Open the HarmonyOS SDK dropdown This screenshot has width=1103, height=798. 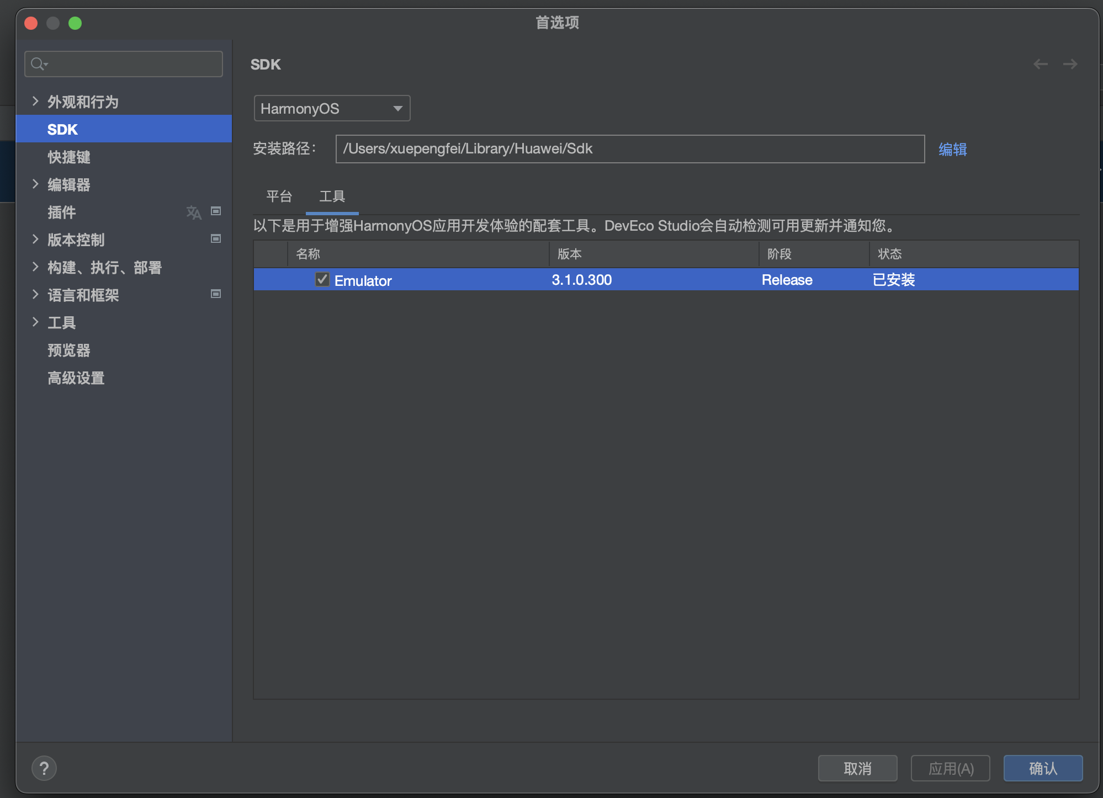tap(332, 108)
